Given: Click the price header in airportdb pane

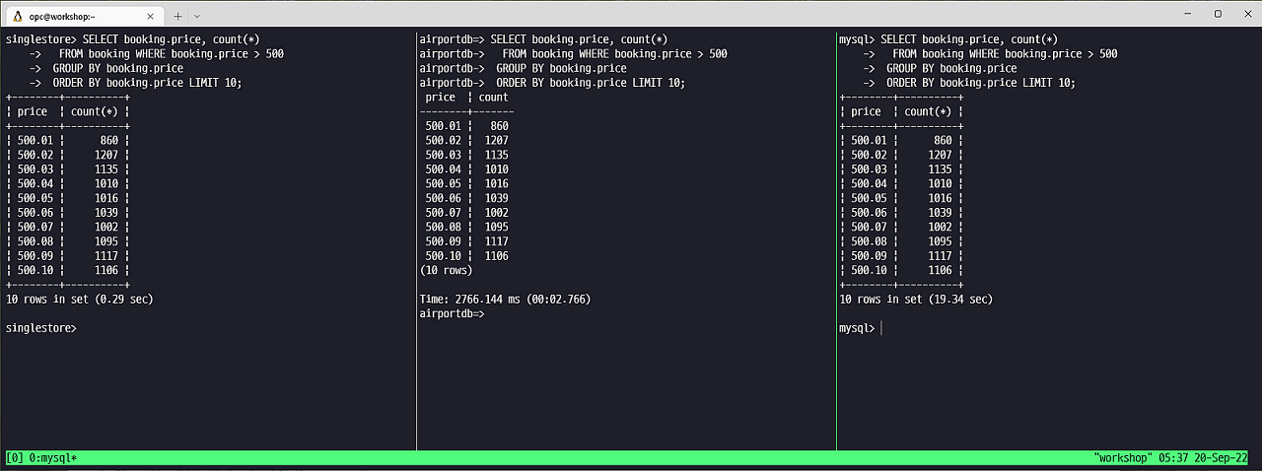Looking at the screenshot, I should (440, 98).
